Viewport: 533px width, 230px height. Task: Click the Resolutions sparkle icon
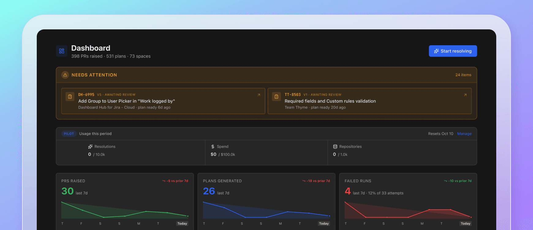click(x=90, y=147)
